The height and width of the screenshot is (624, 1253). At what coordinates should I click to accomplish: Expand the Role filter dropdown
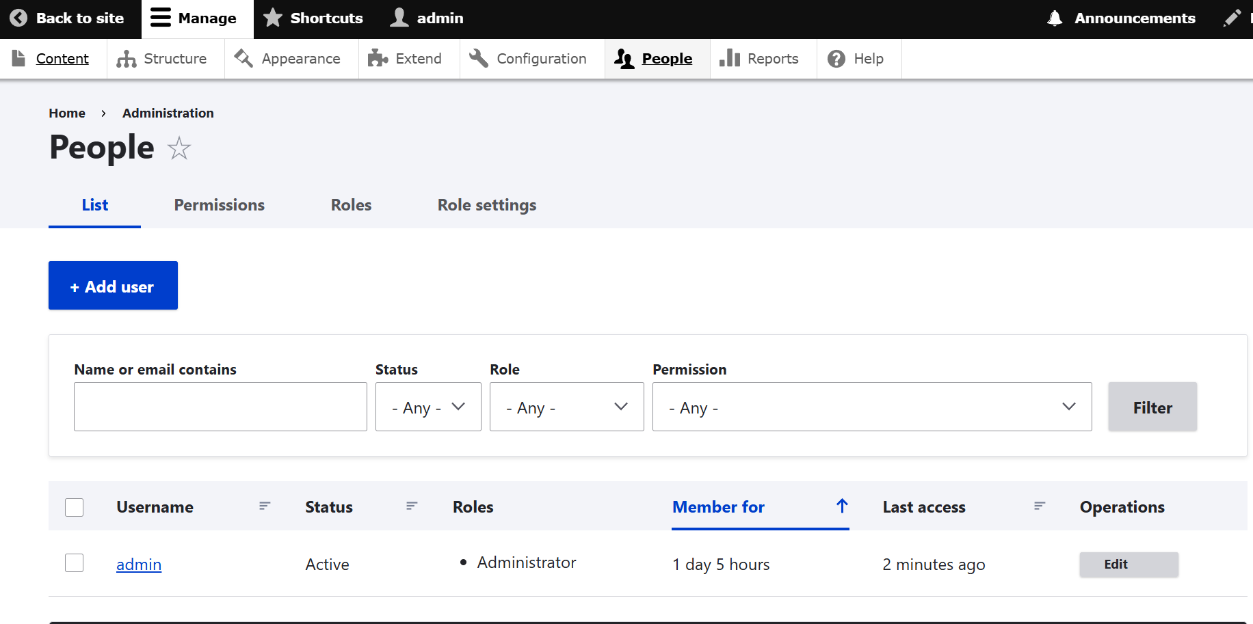566,407
